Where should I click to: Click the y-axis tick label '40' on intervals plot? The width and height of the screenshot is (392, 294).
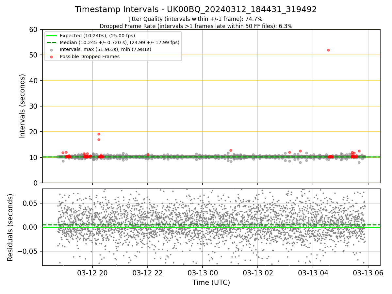(x=34, y=81)
